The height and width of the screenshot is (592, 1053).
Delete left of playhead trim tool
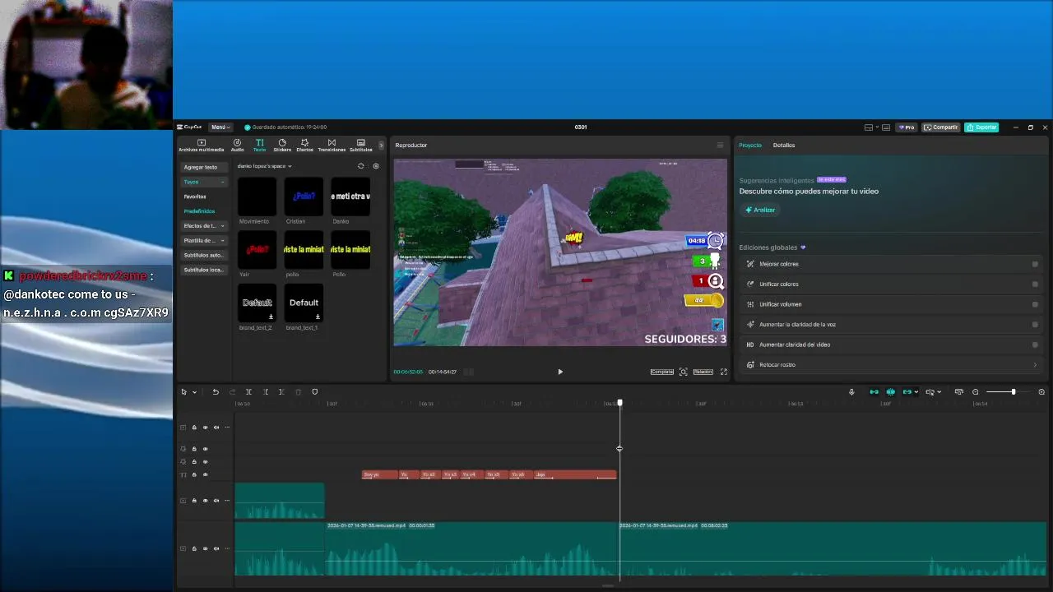pyautogui.click(x=266, y=392)
